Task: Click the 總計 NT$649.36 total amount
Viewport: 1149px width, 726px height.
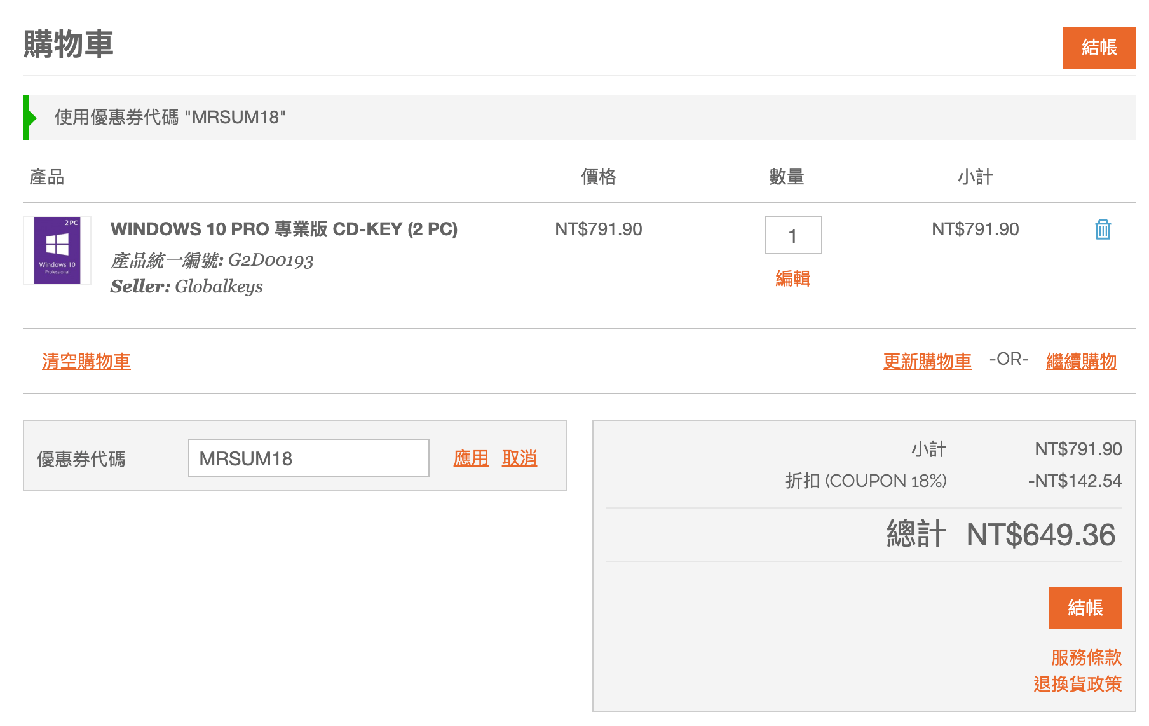Action: click(1040, 535)
